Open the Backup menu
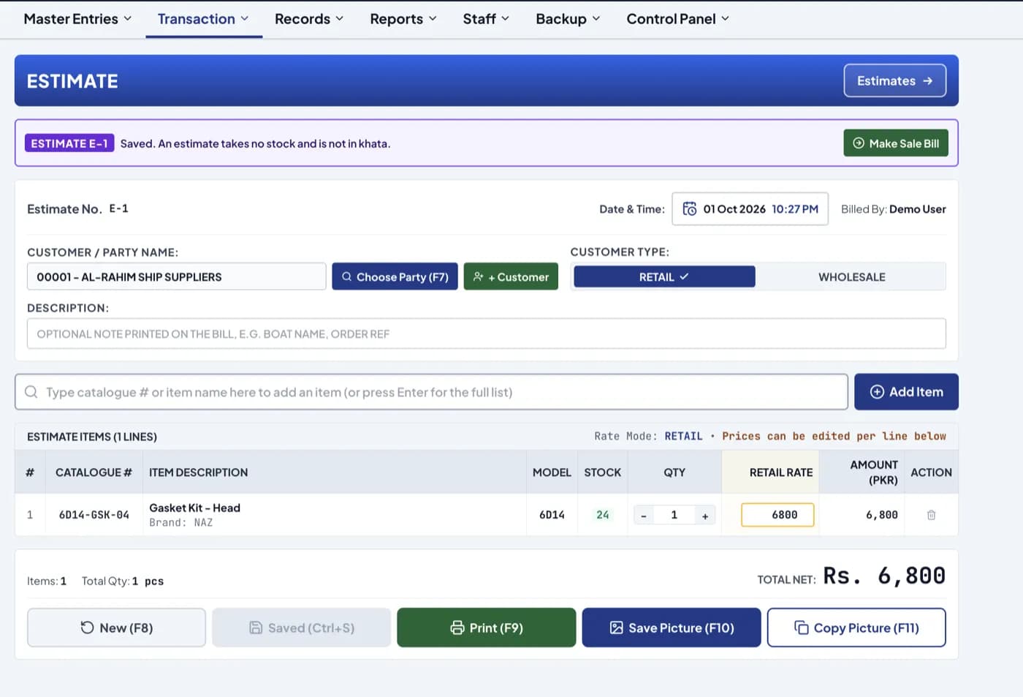This screenshot has height=697, width=1023. pos(568,19)
